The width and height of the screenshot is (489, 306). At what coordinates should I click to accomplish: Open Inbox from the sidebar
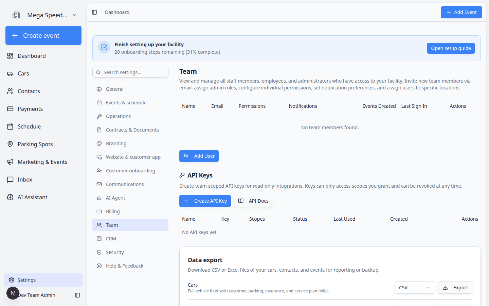click(x=43, y=180)
